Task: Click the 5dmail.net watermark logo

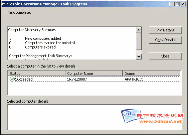Action: tap(152, 116)
